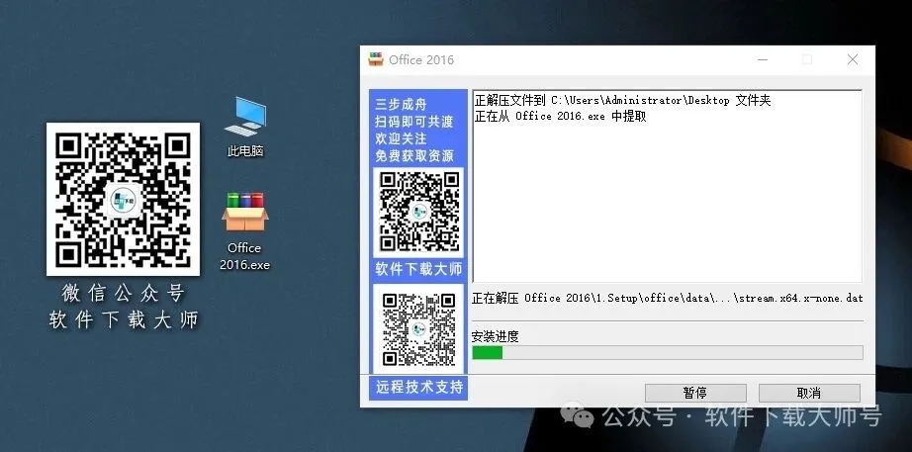Click the 免费获取资源 text in the sidebar
Screen dimensions: 912x452
(414, 155)
